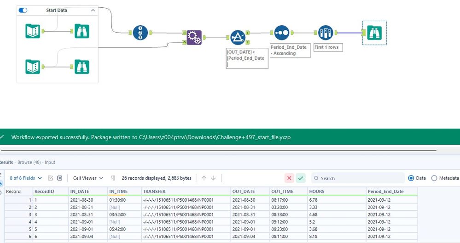Select the Metadata radio button
Screen dimensions: 460x243
434,178
